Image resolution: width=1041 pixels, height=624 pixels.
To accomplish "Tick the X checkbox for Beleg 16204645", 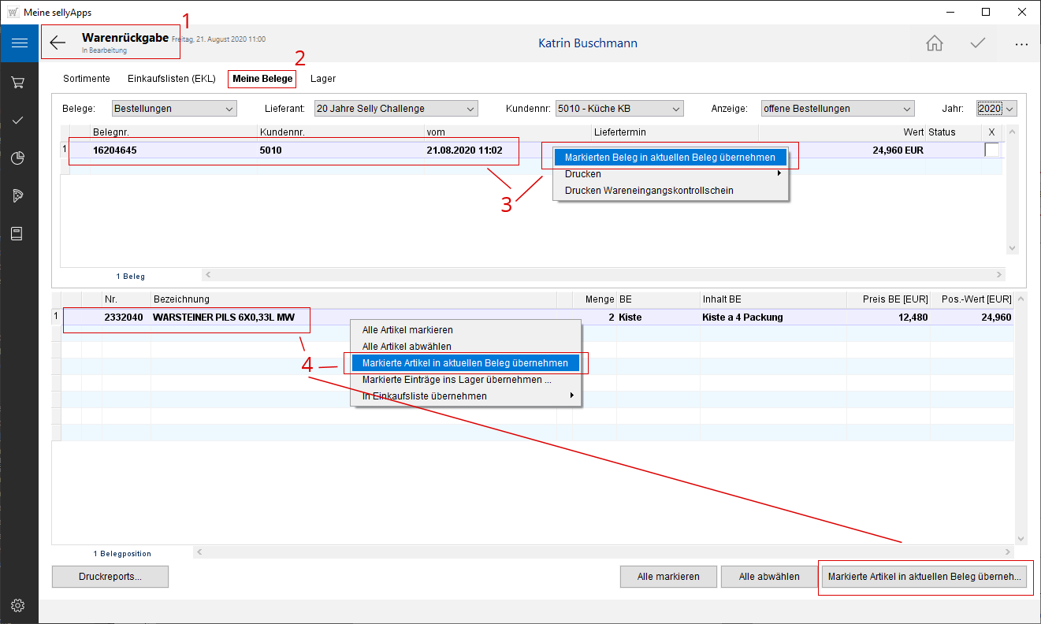I will coord(991,150).
